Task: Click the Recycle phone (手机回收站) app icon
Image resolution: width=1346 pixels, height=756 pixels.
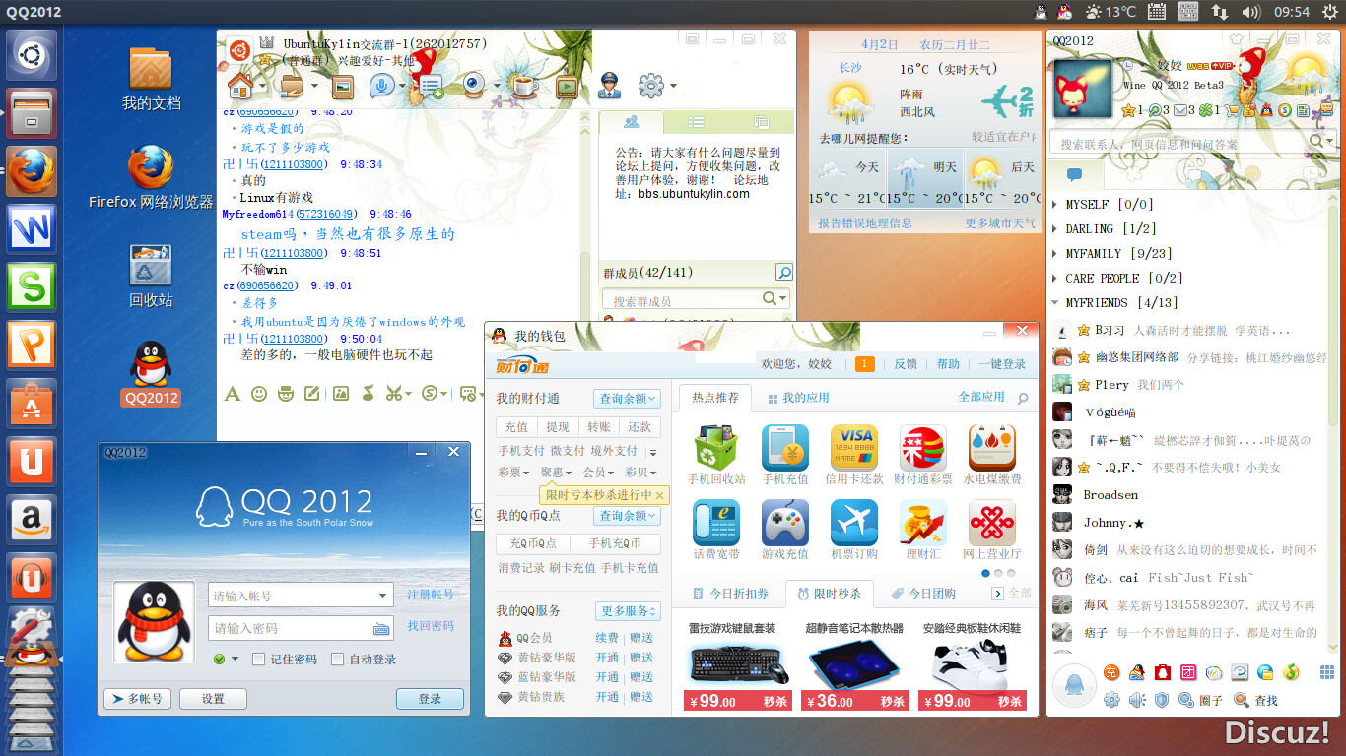Action: pyautogui.click(x=716, y=448)
